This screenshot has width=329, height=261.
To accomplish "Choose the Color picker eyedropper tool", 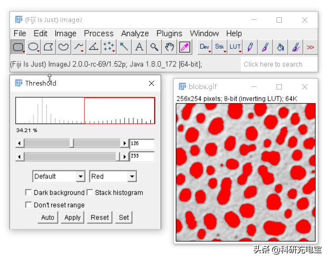I will 184,47.
